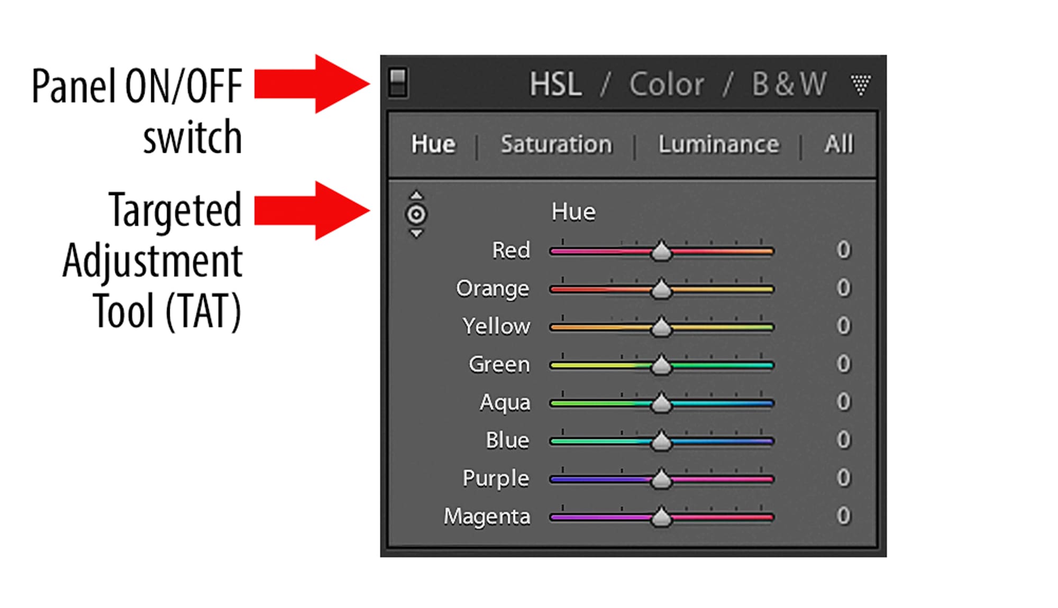Switch to the B&W panel mode
This screenshot has height=608, width=1058.
(788, 84)
